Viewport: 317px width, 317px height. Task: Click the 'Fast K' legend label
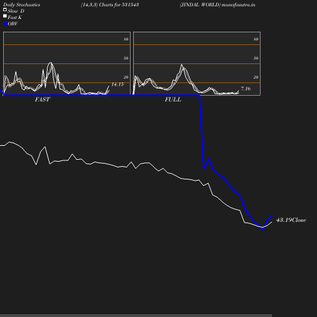coord(15,18)
